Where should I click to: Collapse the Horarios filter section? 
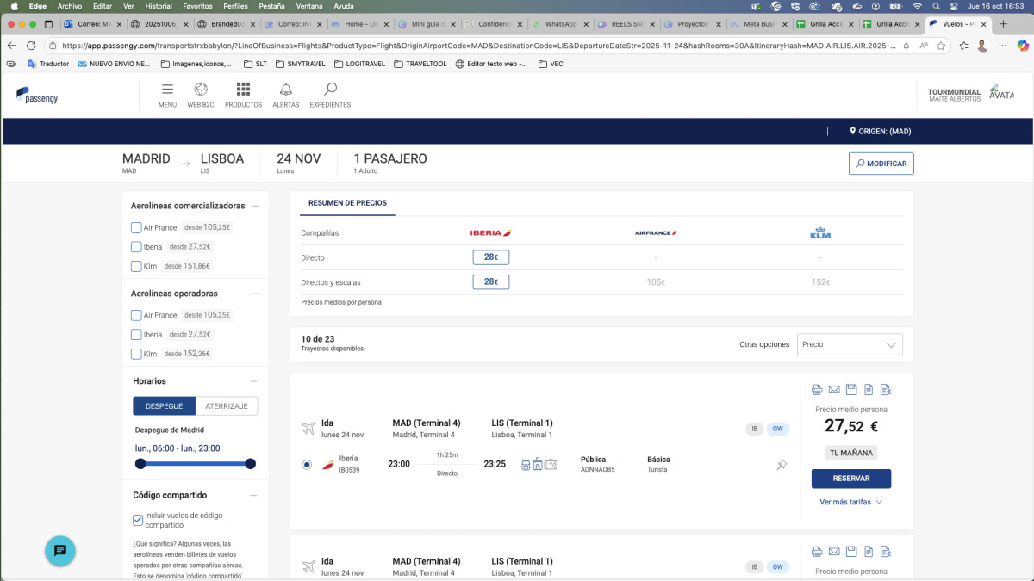click(x=253, y=381)
